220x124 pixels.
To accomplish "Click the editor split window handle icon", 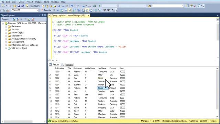I will coord(218,19).
